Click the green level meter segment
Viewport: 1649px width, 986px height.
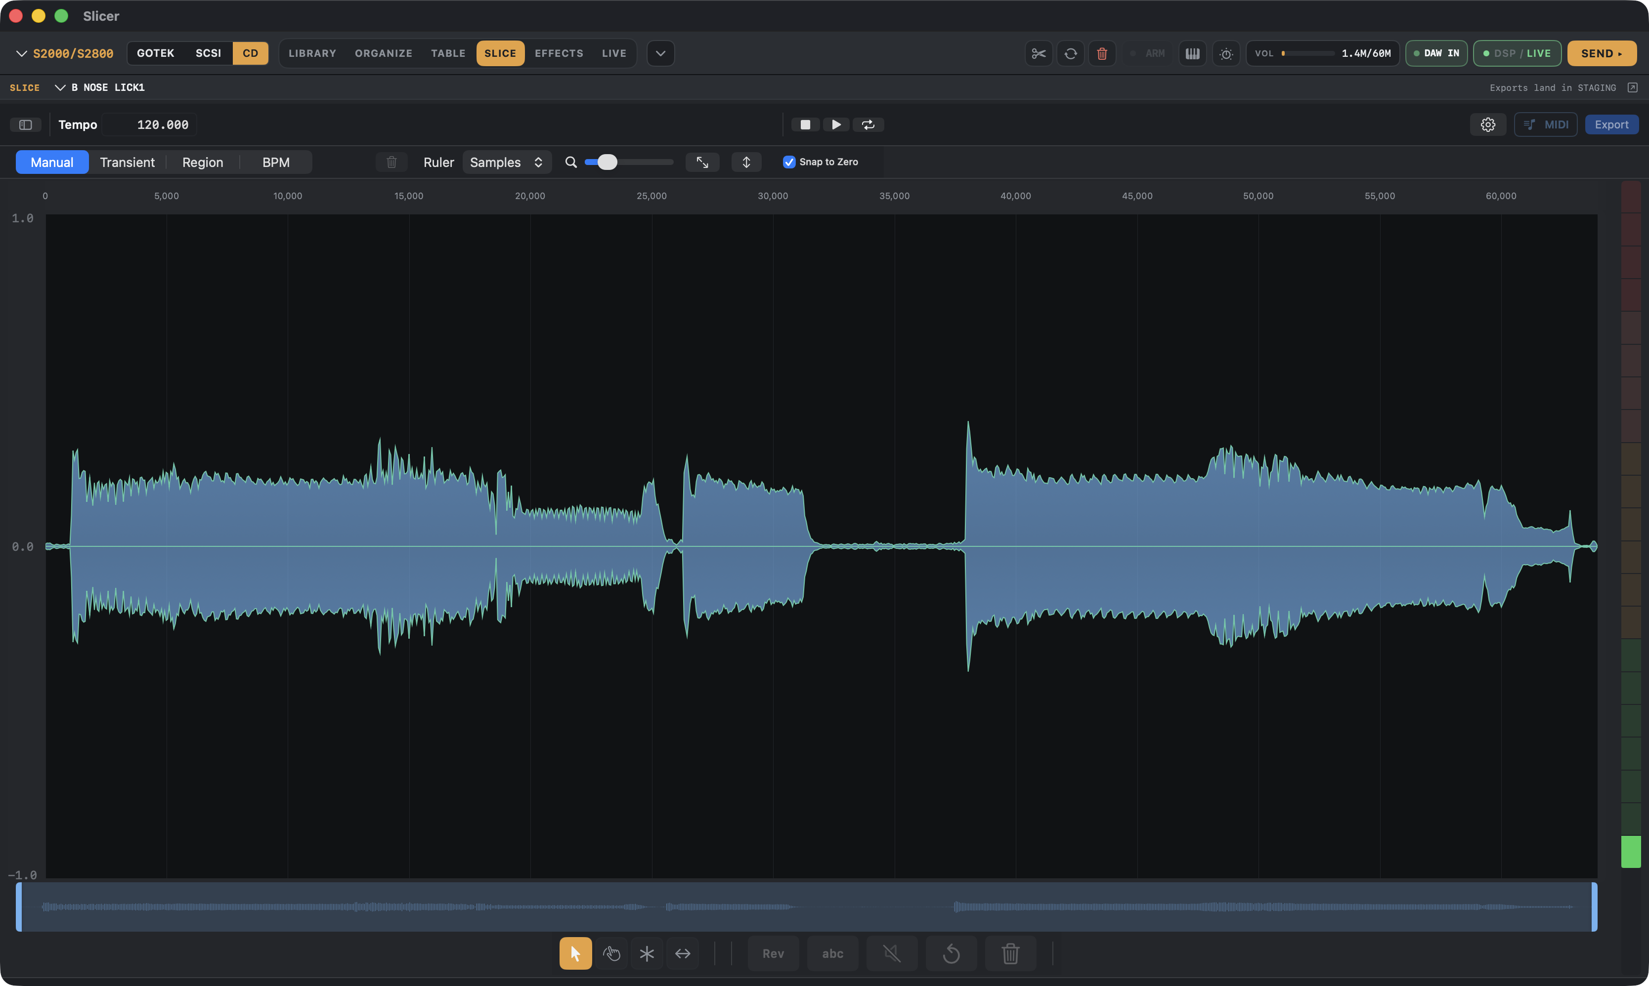1631,852
